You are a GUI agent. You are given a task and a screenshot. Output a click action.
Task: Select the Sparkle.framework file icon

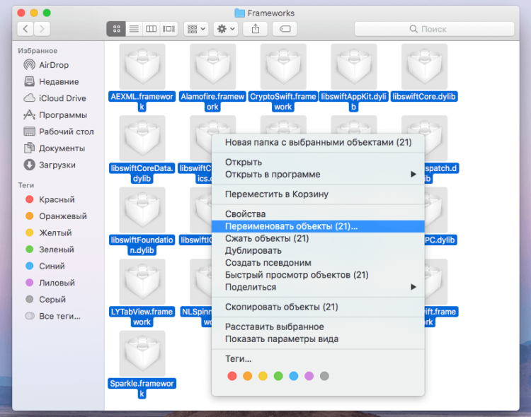pos(142,353)
